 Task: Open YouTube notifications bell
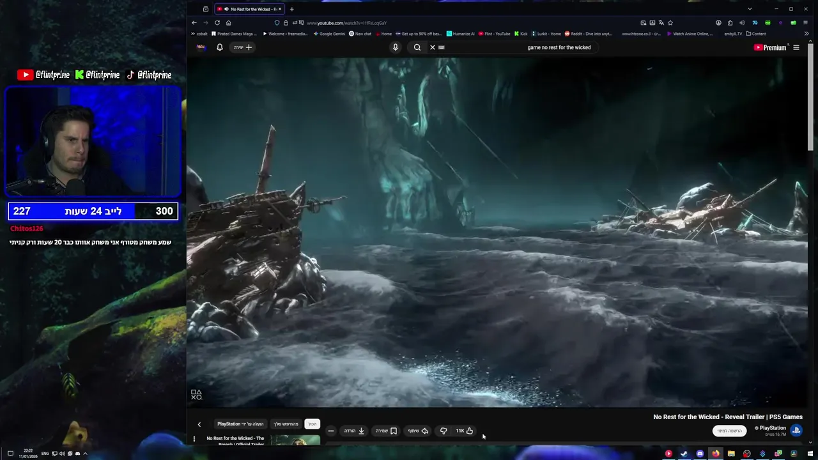(220, 47)
